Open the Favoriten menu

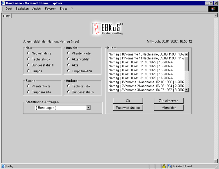tap(50, 9)
